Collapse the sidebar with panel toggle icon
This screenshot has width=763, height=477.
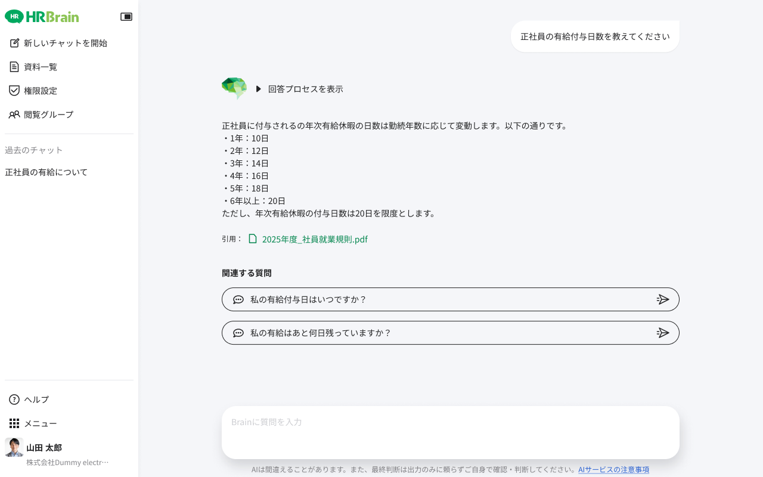tap(126, 17)
